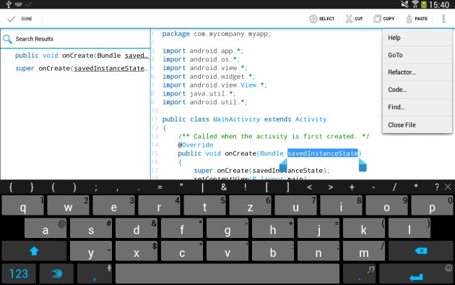Viewport: 455px width, 285px height.
Task: Tap highlighted savedInstanceState in the editor
Action: tap(323, 153)
